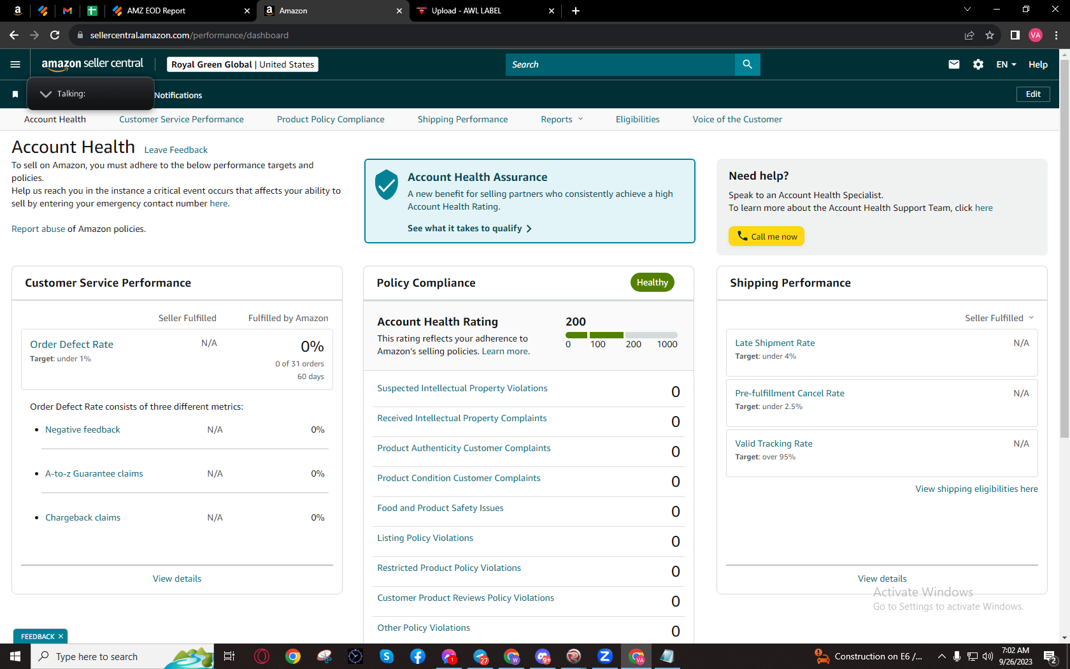Open a new browser tab
1070x669 pixels.
576,11
